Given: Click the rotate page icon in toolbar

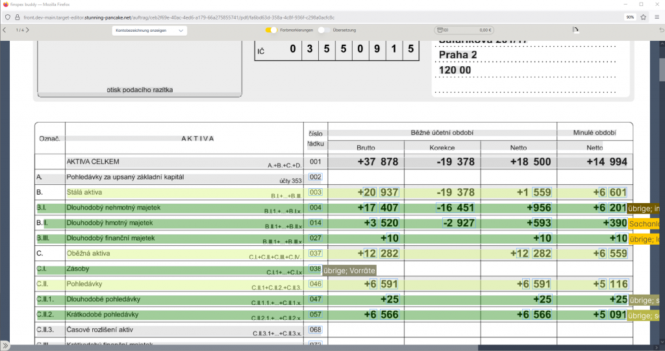Looking at the screenshot, I should 575,30.
